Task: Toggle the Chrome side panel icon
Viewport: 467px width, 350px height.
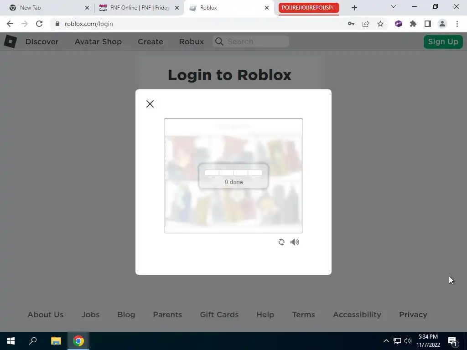Action: pos(428,24)
